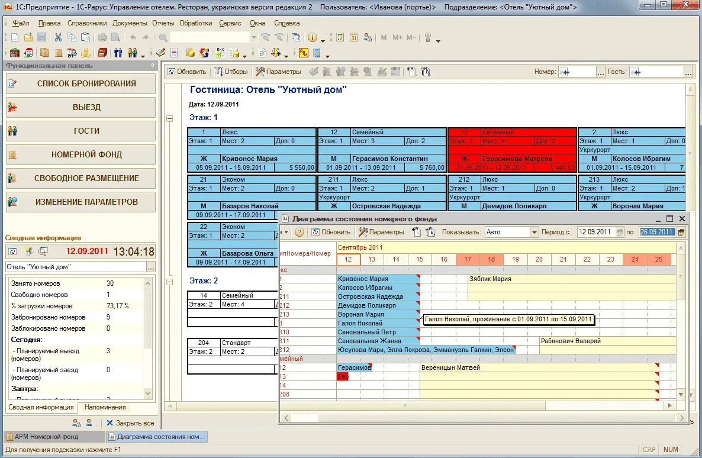Click Сеновальная Жанна row in diagram
This screenshot has height=458, width=702.
coord(378,341)
